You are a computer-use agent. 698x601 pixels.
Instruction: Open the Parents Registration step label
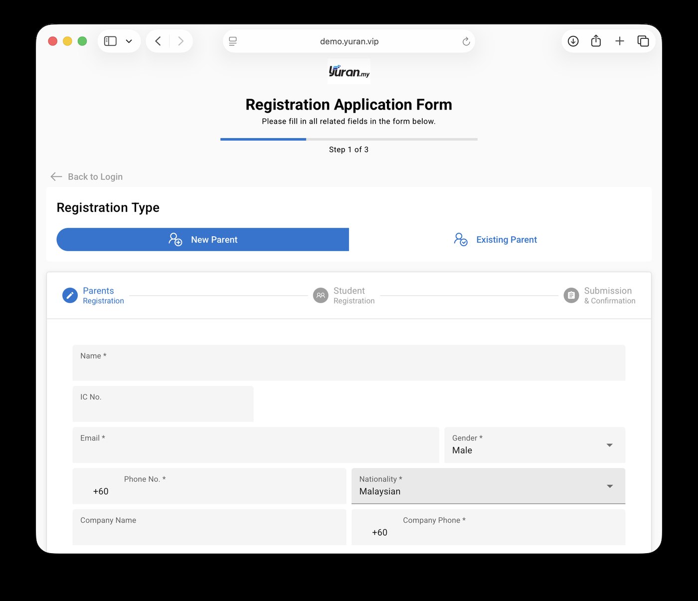pos(103,296)
